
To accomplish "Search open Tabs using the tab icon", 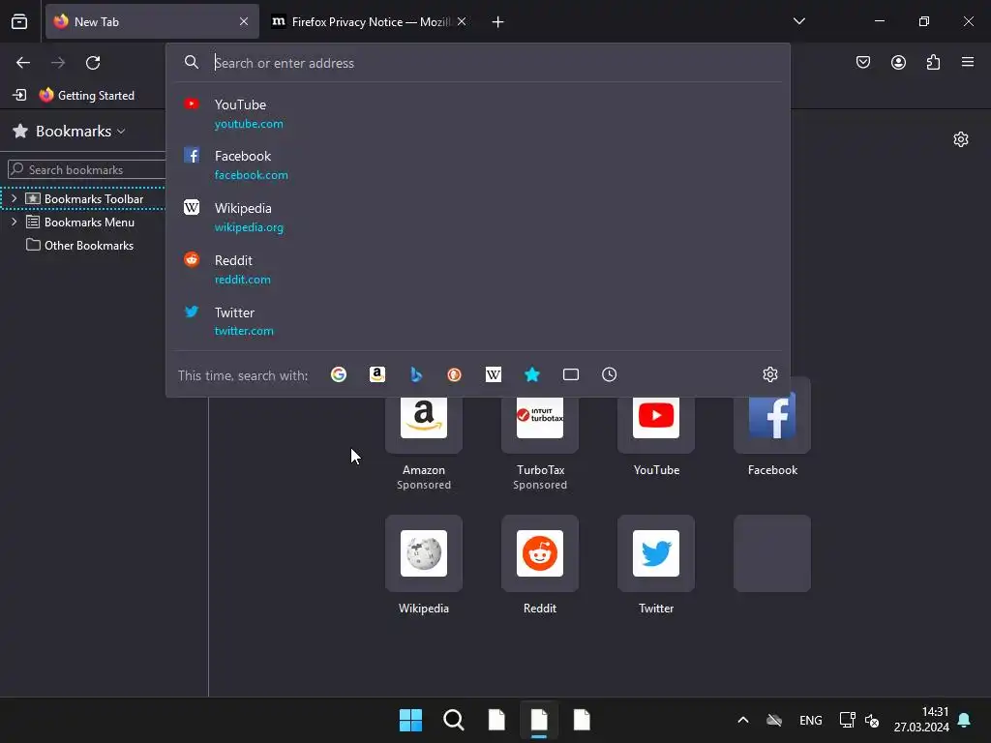I will coord(571,374).
